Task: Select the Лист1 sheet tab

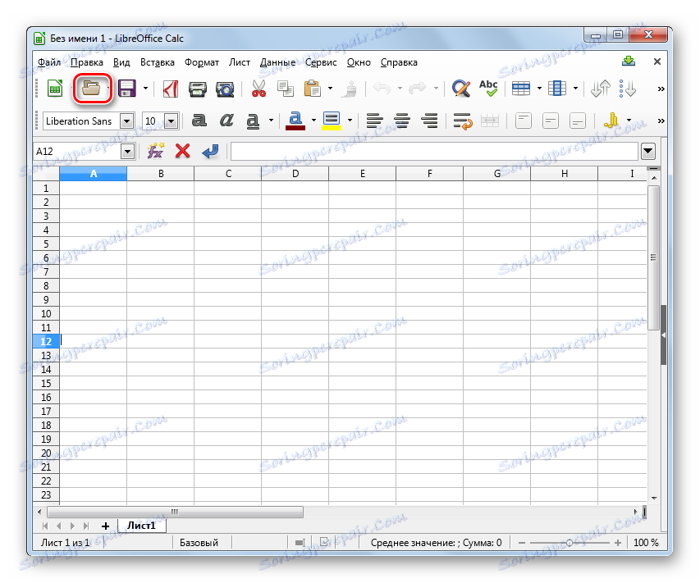Action: coord(141,526)
